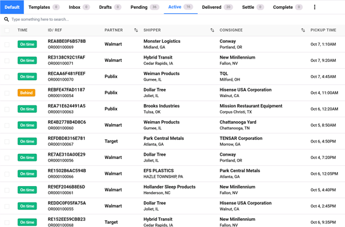Select shipper Monster Logistics
Image resolution: width=345 pixels, height=227 pixels.
[x=162, y=41]
